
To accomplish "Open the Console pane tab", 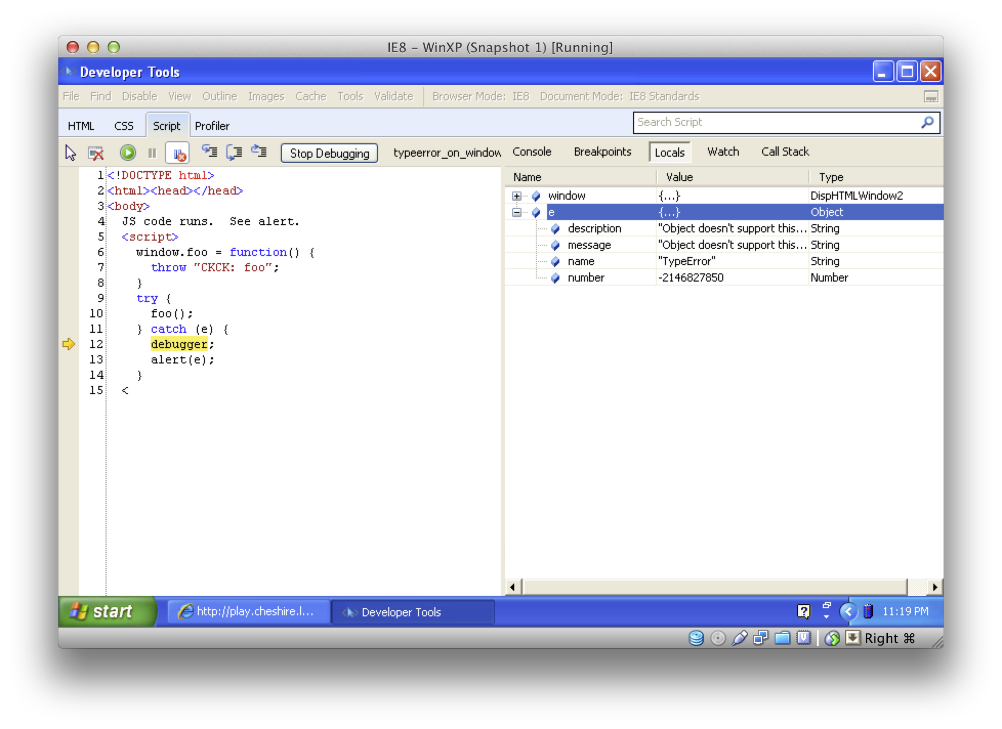I will [x=532, y=152].
